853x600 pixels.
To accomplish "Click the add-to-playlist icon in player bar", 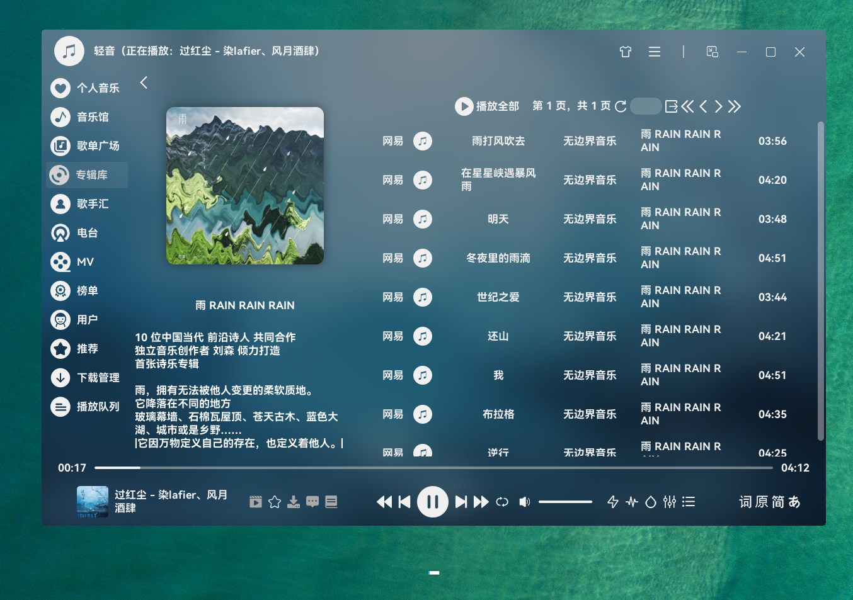I will click(x=331, y=502).
